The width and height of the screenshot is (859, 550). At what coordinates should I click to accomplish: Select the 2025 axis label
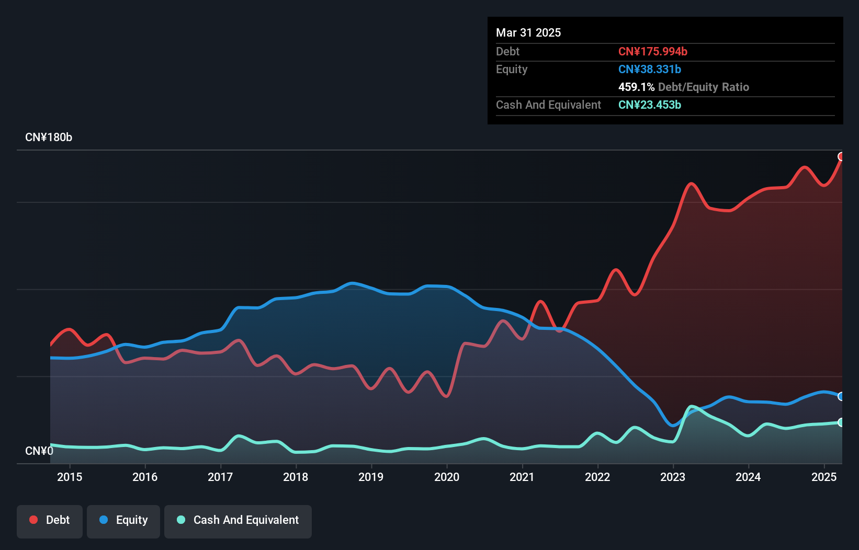pyautogui.click(x=824, y=477)
